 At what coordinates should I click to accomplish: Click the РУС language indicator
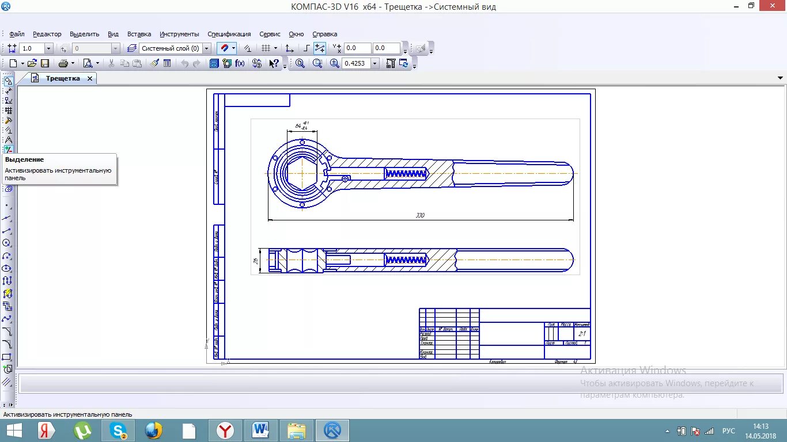(x=729, y=430)
